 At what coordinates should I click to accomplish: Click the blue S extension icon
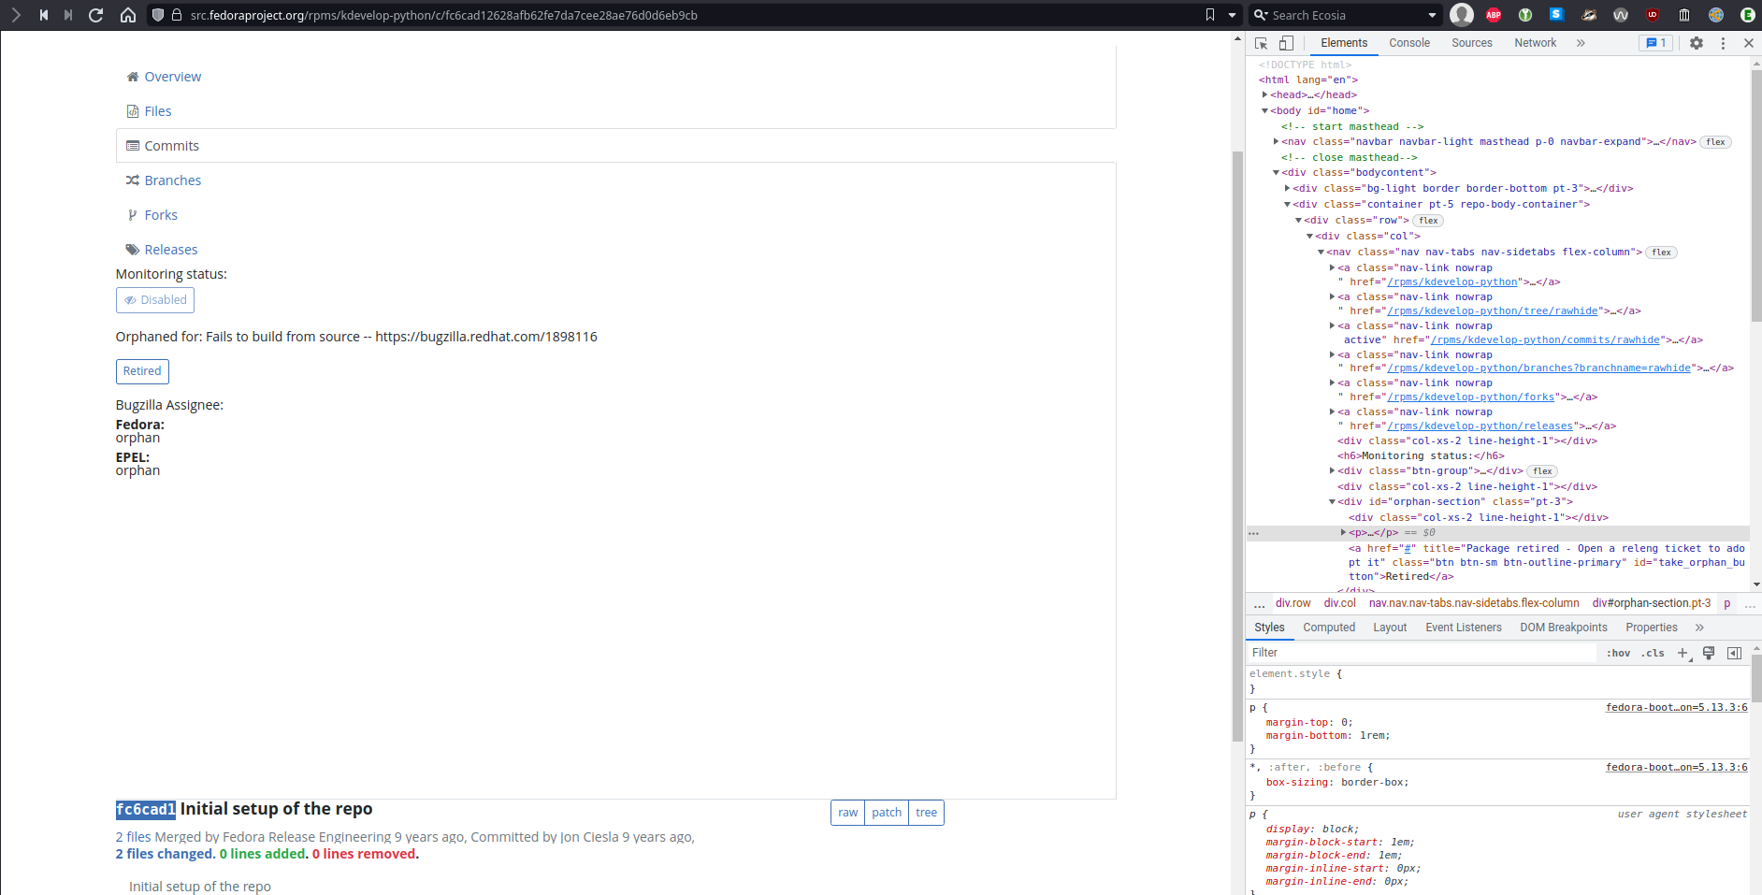tap(1556, 14)
